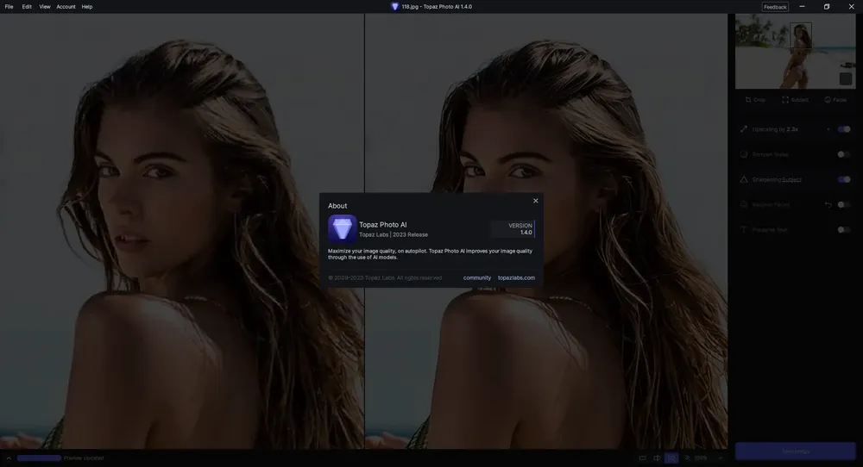Click the 'Upscaling by 2.3x' label
The image size is (863, 467).
click(775, 129)
